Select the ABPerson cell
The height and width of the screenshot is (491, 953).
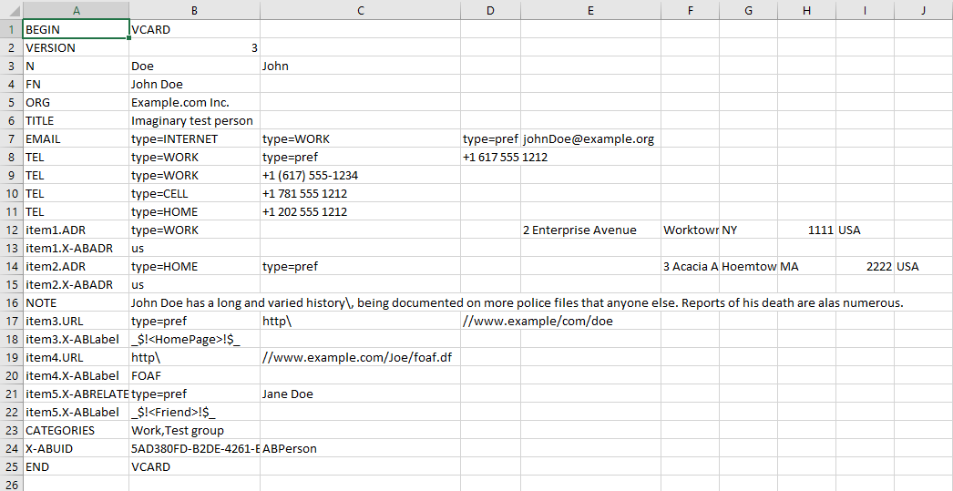click(360, 448)
